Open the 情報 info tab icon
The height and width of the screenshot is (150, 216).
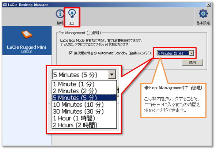[x=60, y=14]
